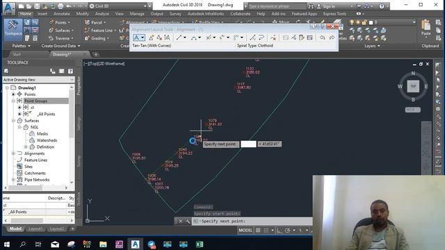Screen dimensions: 445x250
Task: Toggle snap mode in status bar
Action: pos(266,230)
